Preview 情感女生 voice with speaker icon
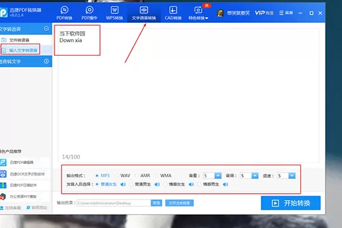Image resolution: width=342 pixels, height=228 pixels. pos(191,184)
